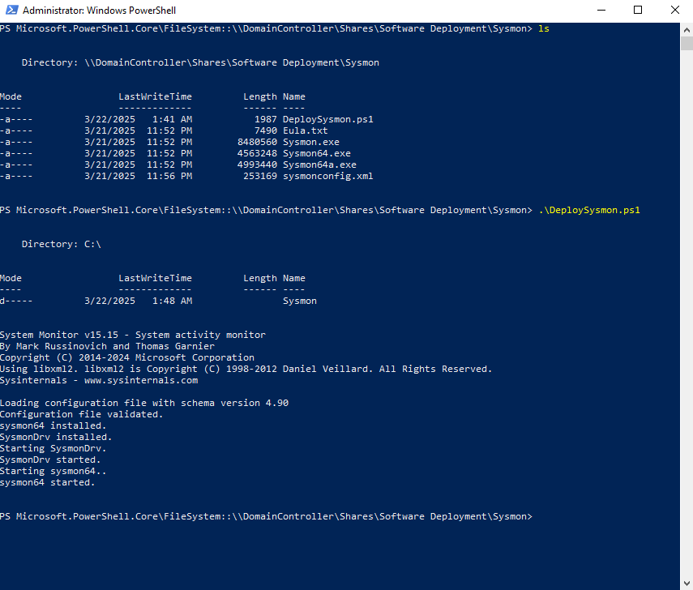Click Sysmon64.exe in the directory listing

pos(316,153)
